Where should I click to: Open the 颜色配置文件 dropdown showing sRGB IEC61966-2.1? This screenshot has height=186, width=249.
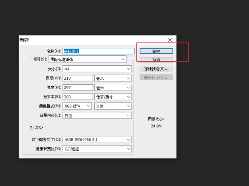[x=97, y=140]
